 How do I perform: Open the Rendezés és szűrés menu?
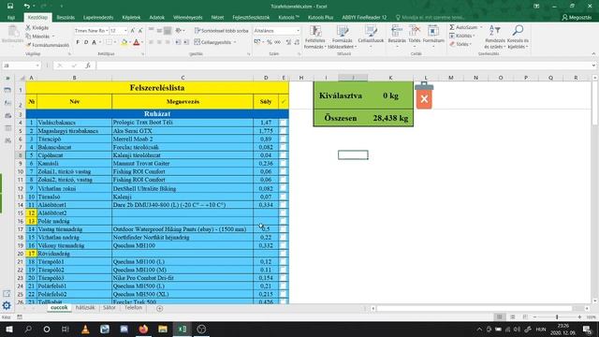point(495,37)
